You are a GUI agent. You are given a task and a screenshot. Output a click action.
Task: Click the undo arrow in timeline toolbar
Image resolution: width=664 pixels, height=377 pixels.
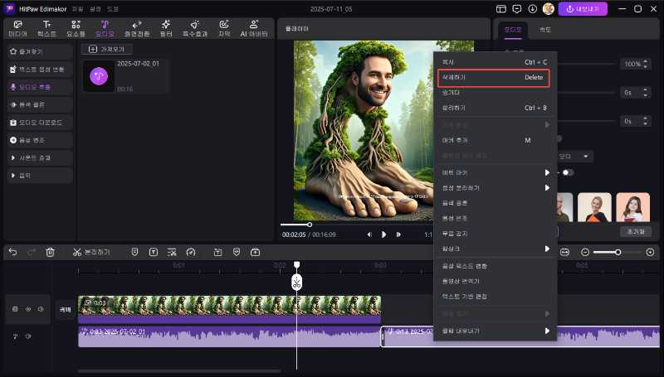(13, 252)
